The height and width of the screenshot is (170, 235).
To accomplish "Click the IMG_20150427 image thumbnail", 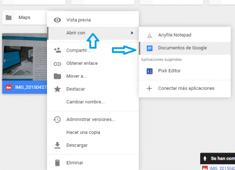I will click(x=24, y=57).
